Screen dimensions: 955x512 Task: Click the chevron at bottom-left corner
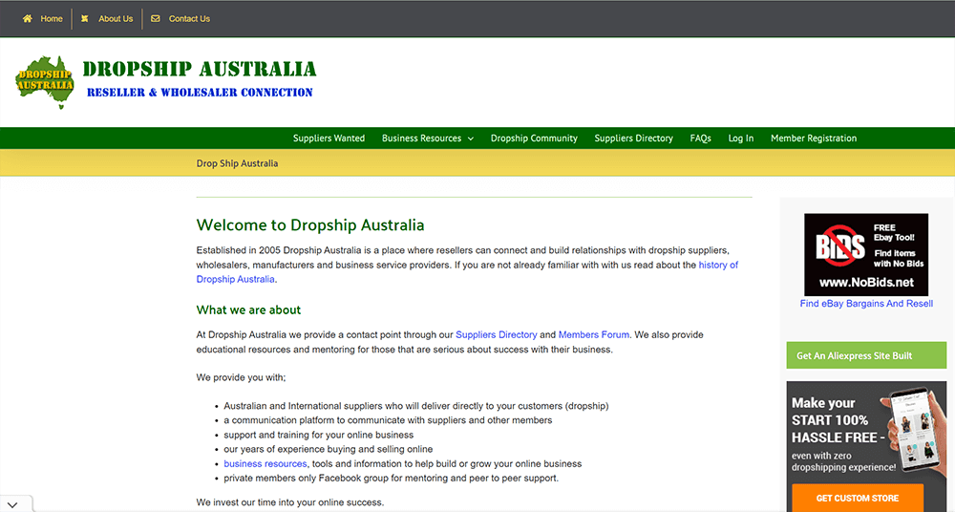pos(12,504)
